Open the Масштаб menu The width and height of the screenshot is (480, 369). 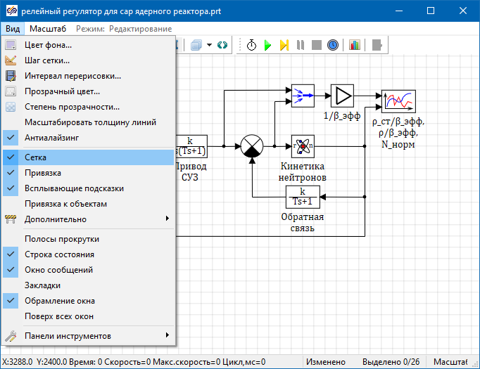point(48,29)
